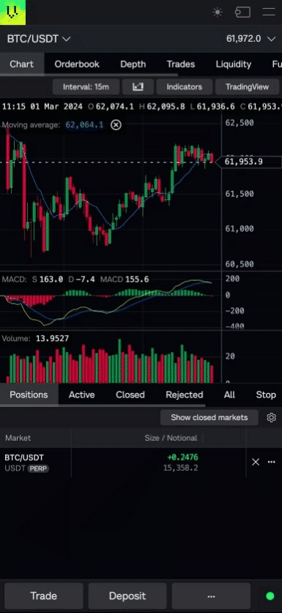Expand the 61,972.0 price dropdown
Image resolution: width=282 pixels, height=613 pixels.
click(251, 39)
